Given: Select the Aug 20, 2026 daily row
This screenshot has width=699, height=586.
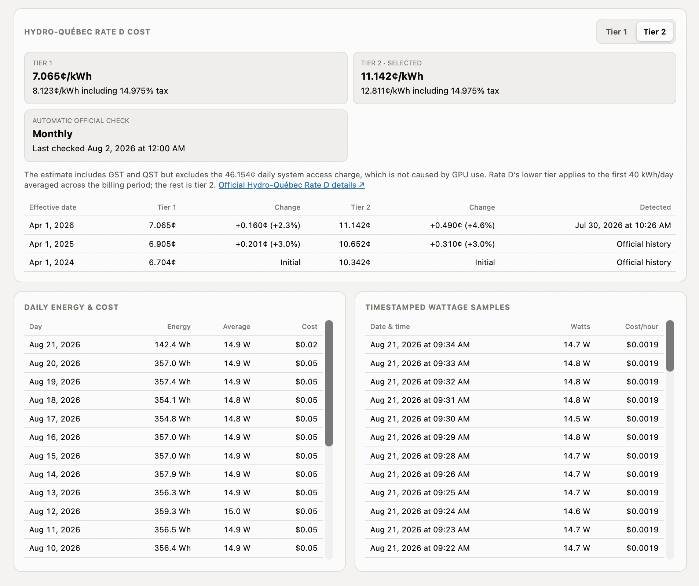Looking at the screenshot, I should [173, 363].
